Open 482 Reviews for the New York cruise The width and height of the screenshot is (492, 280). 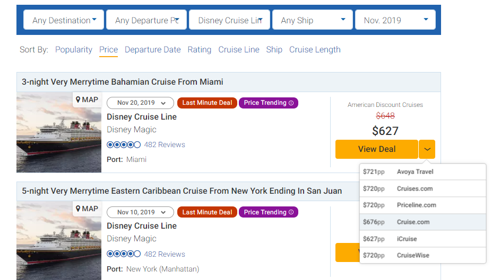click(x=165, y=255)
